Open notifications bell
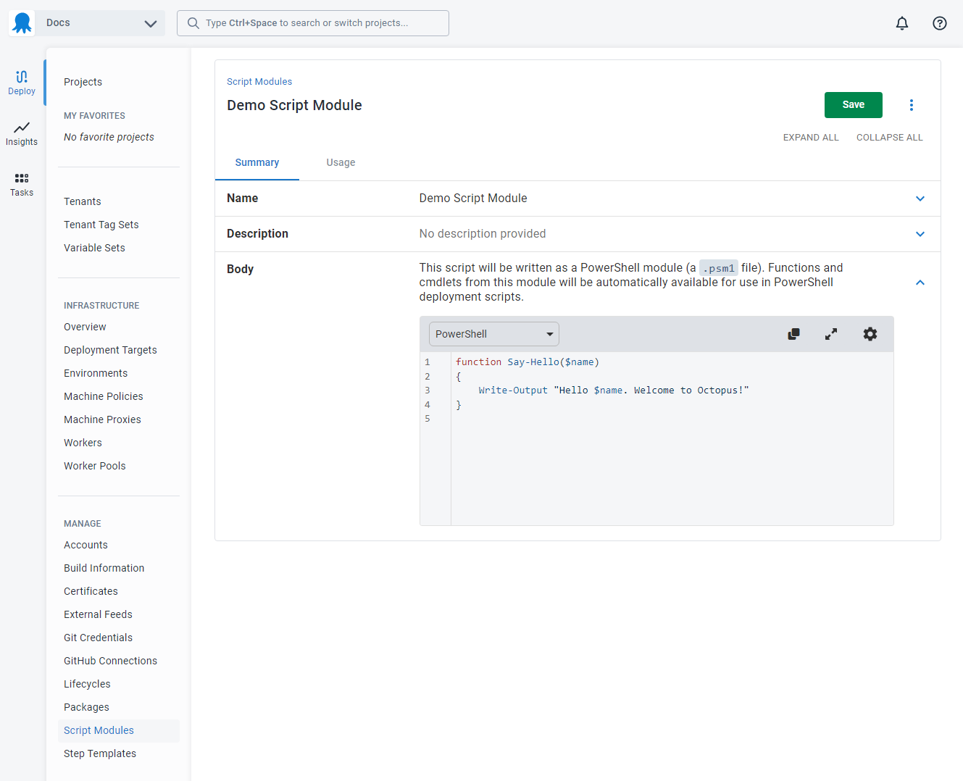Viewport: 963px width, 781px height. (x=902, y=23)
